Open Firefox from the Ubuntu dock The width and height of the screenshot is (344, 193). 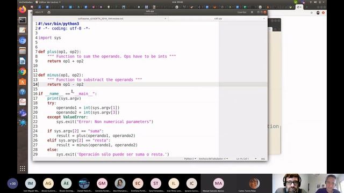(x=23, y=10)
